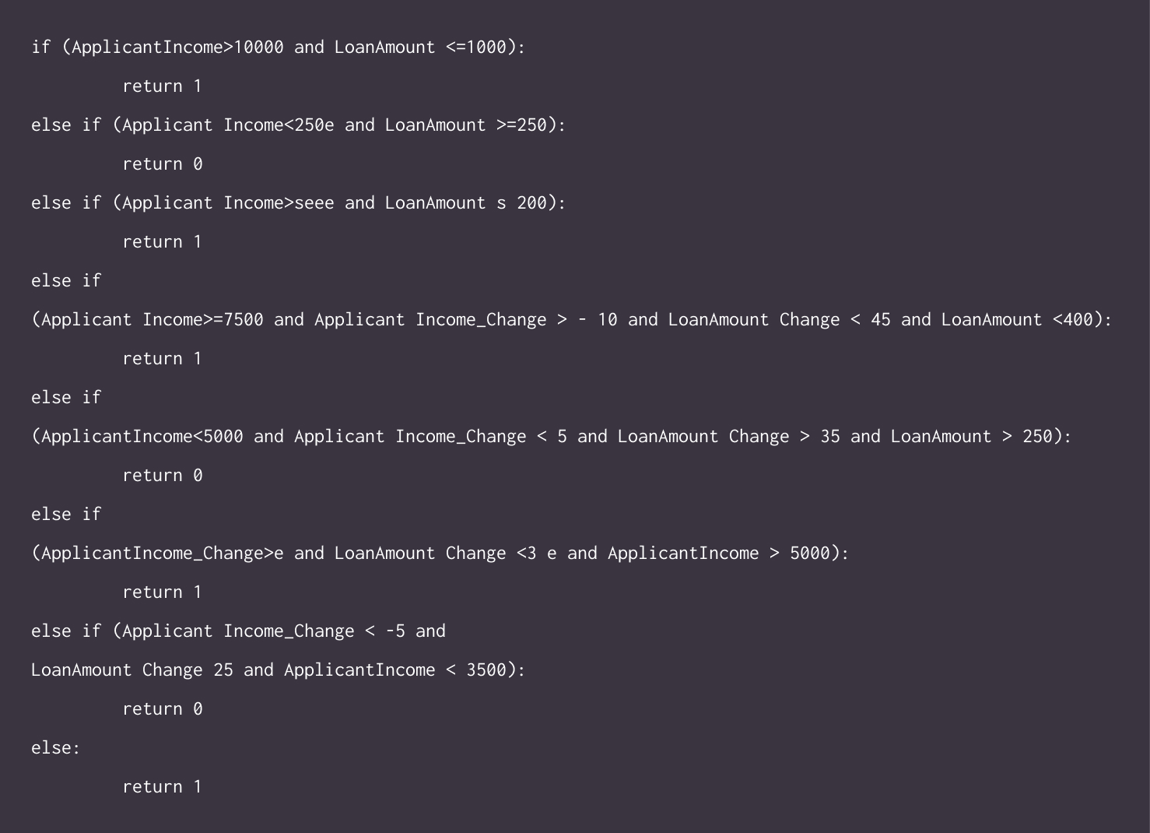1150x833 pixels.
Task: Click the 'Income>seee' condition line
Action: (x=299, y=203)
